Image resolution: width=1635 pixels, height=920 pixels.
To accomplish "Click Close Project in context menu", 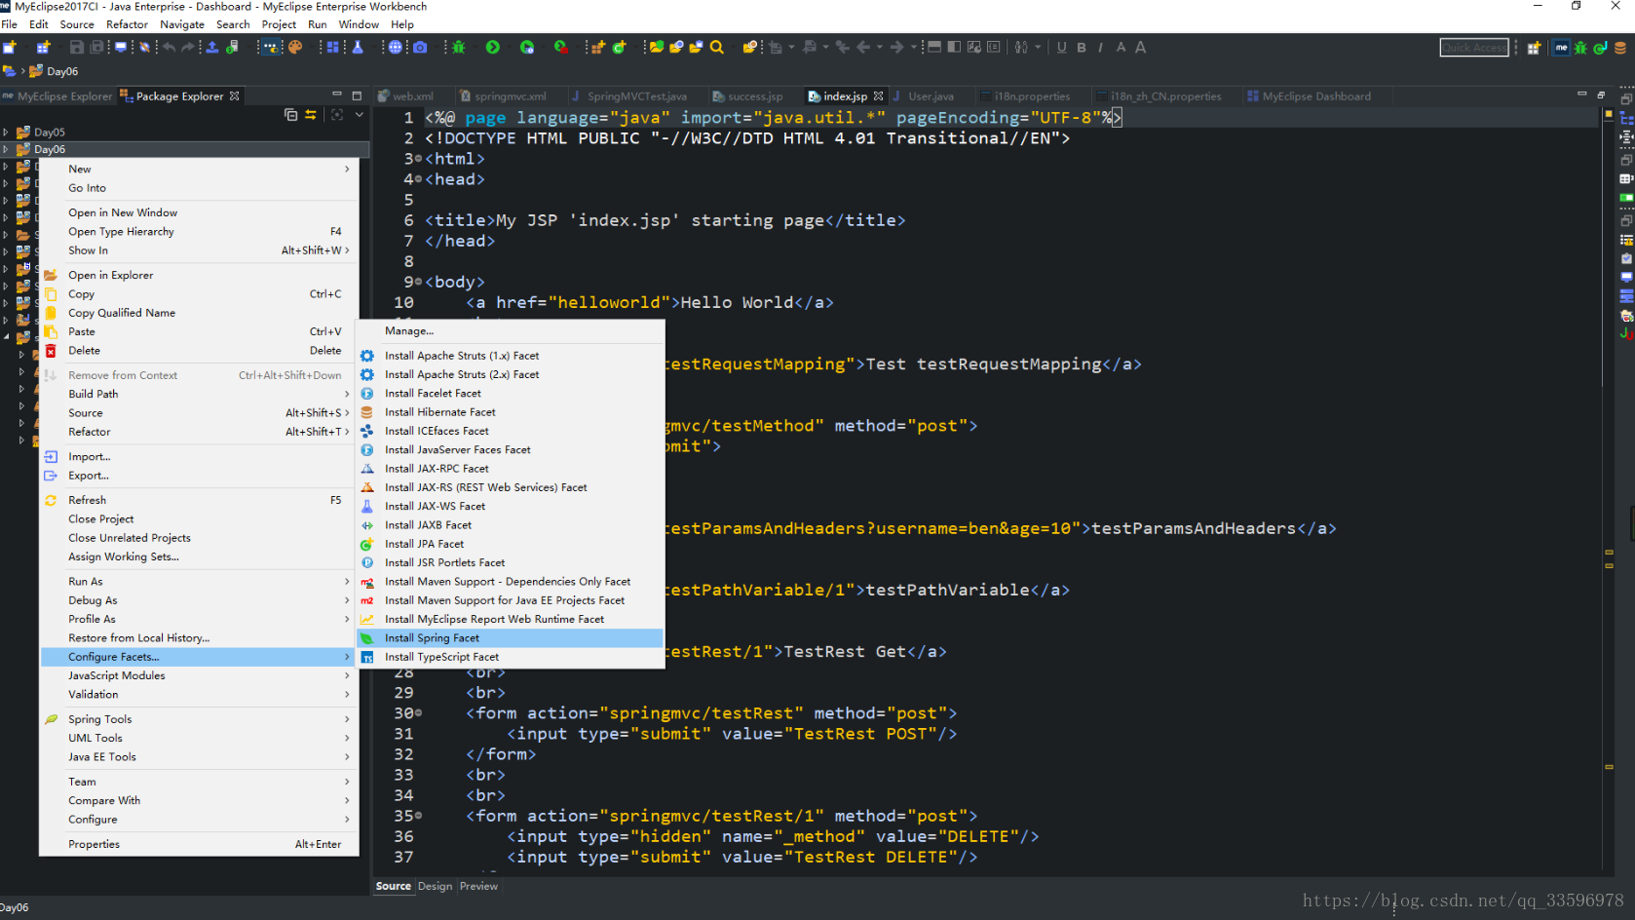I will click(x=199, y=519).
